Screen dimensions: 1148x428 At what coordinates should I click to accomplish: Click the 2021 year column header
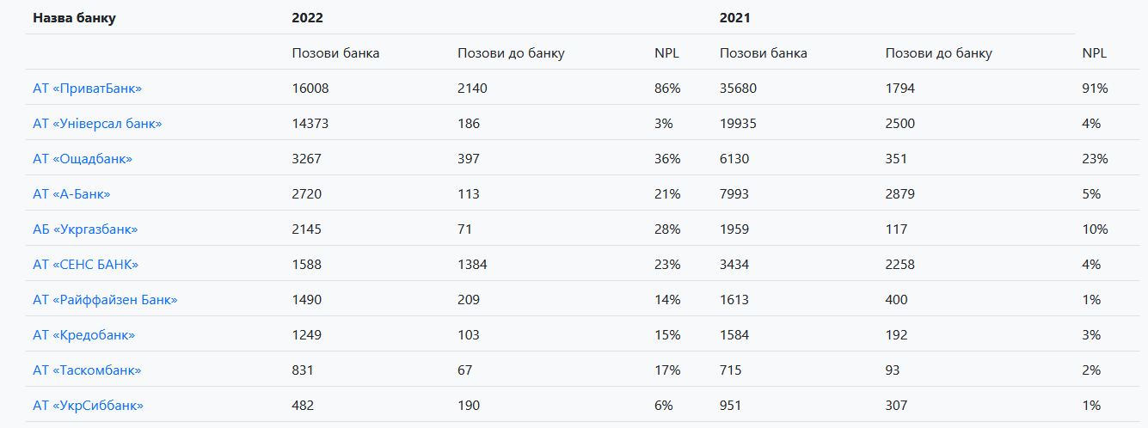pyautogui.click(x=735, y=18)
